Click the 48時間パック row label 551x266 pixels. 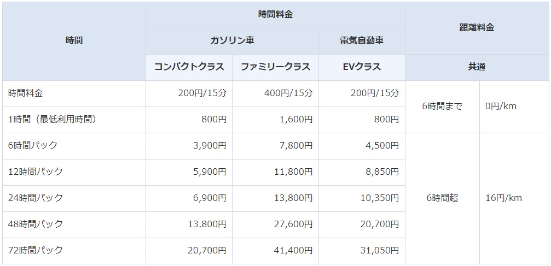tap(74, 224)
